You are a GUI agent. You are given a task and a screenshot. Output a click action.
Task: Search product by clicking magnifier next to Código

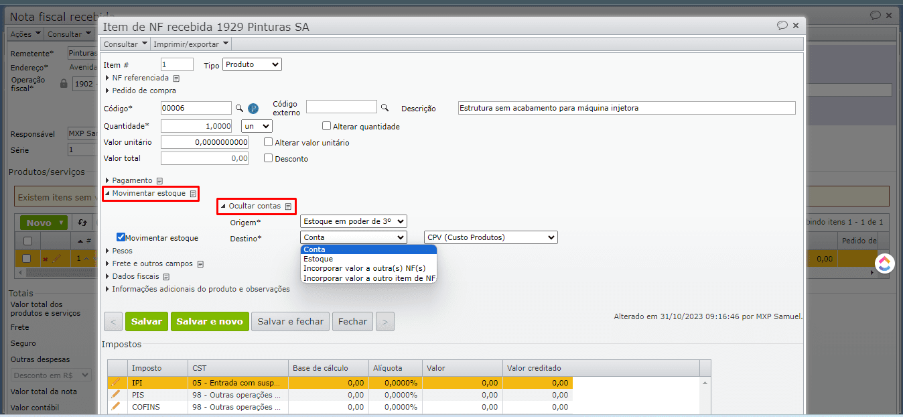click(x=239, y=108)
